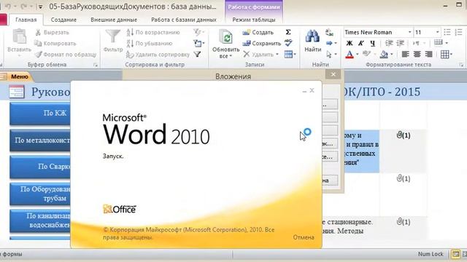Toggle italic К formatting
Viewport: 467px width, 262px height.
click(361, 44)
